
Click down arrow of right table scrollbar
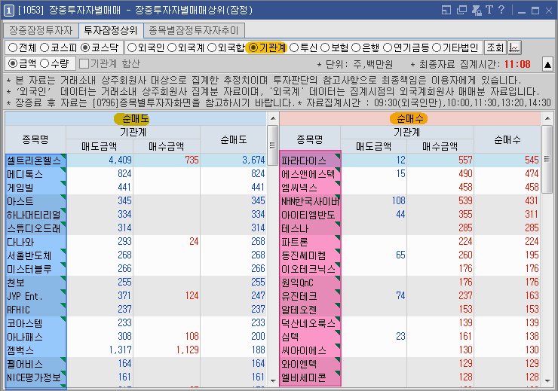(x=547, y=381)
